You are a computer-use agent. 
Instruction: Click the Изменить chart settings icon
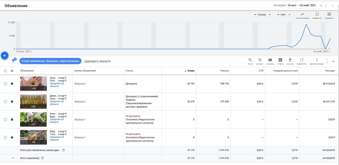pyautogui.click(x=329, y=16)
